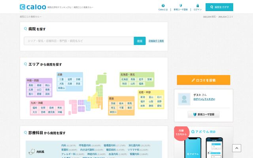Open the 'Calooとは' help icon
Screen dimensions: 253x158
(163, 6)
